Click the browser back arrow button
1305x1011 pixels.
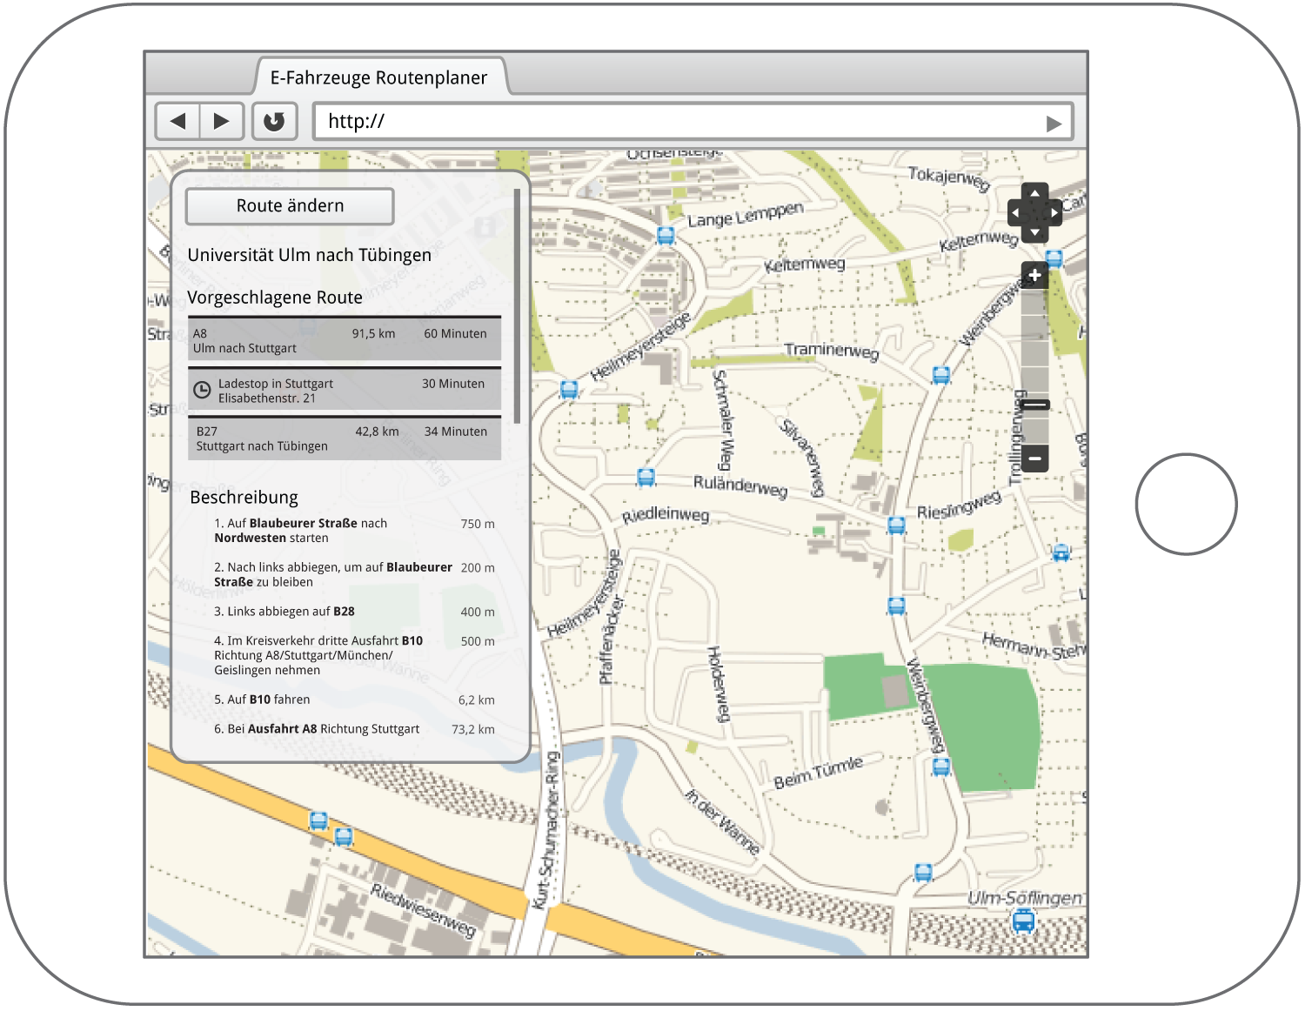[178, 121]
